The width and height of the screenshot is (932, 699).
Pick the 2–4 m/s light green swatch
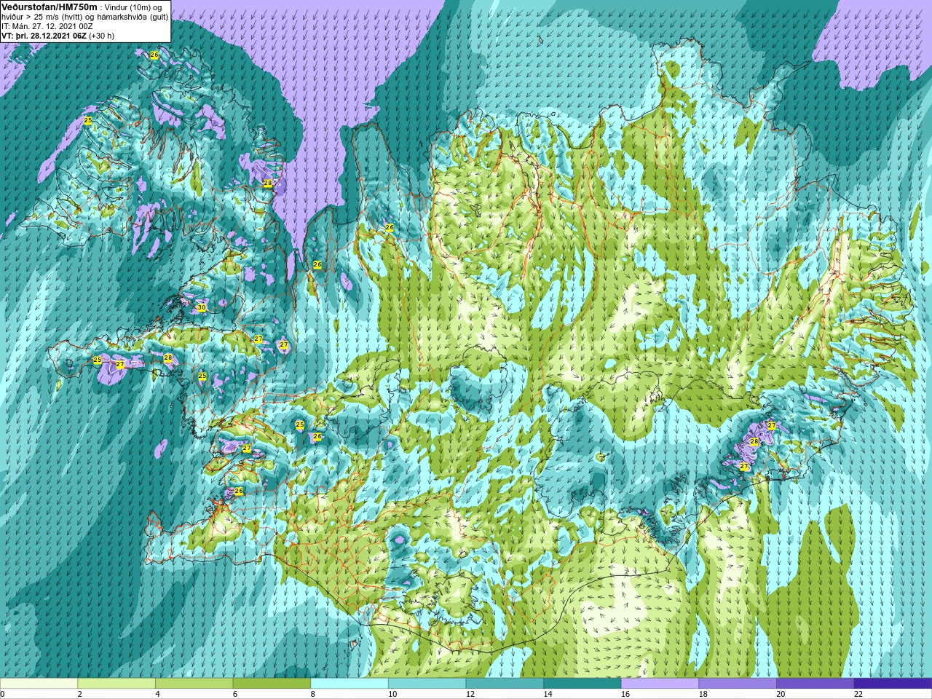[x=116, y=684]
